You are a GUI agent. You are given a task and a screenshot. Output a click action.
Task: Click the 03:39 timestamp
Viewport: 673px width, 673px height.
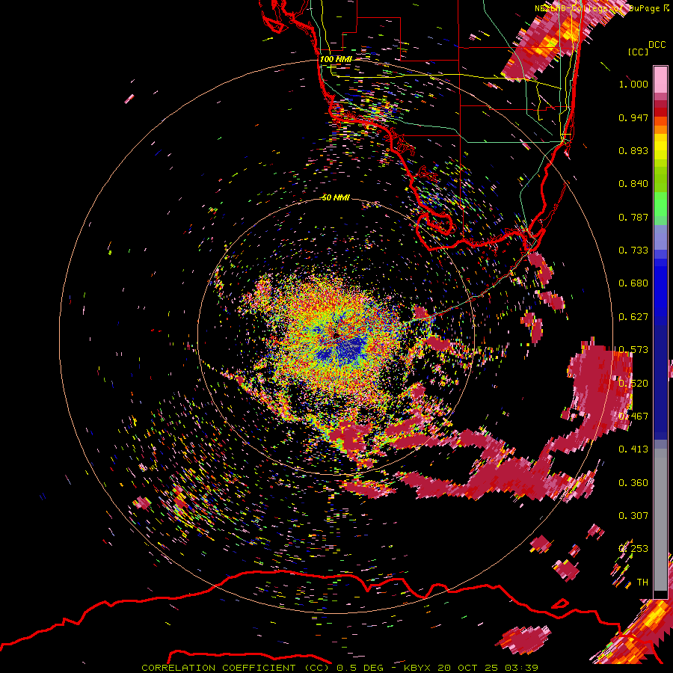click(521, 668)
